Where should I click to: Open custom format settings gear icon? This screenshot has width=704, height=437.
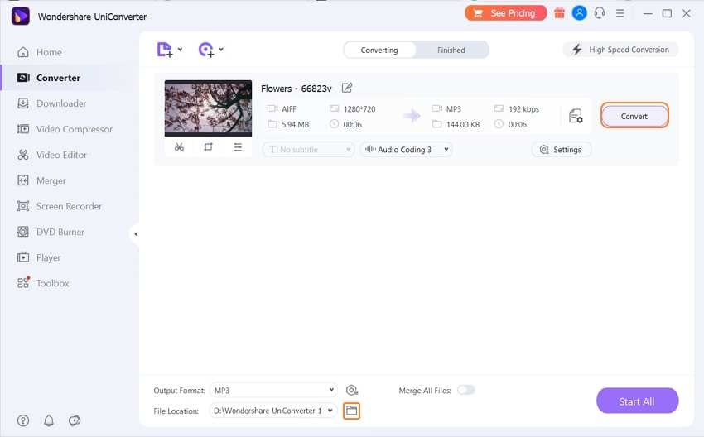click(352, 391)
